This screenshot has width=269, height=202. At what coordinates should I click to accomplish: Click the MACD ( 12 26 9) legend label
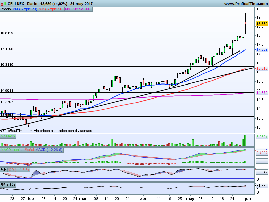[x=49, y=150]
